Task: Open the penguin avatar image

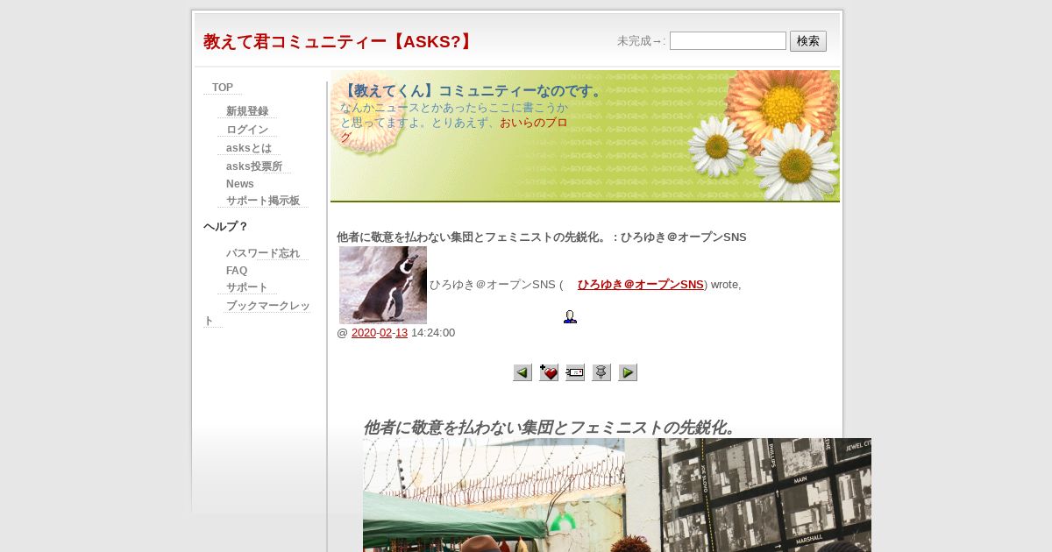Action: coord(383,285)
